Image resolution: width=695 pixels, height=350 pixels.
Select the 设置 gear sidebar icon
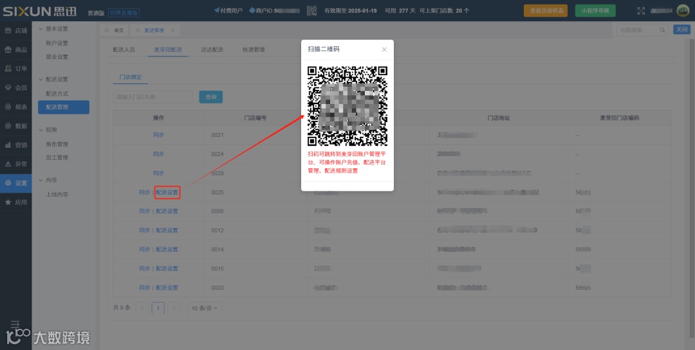(8, 183)
